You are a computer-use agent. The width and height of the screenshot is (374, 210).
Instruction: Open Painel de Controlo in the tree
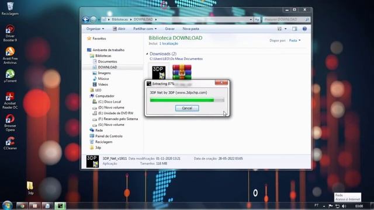pos(109,136)
